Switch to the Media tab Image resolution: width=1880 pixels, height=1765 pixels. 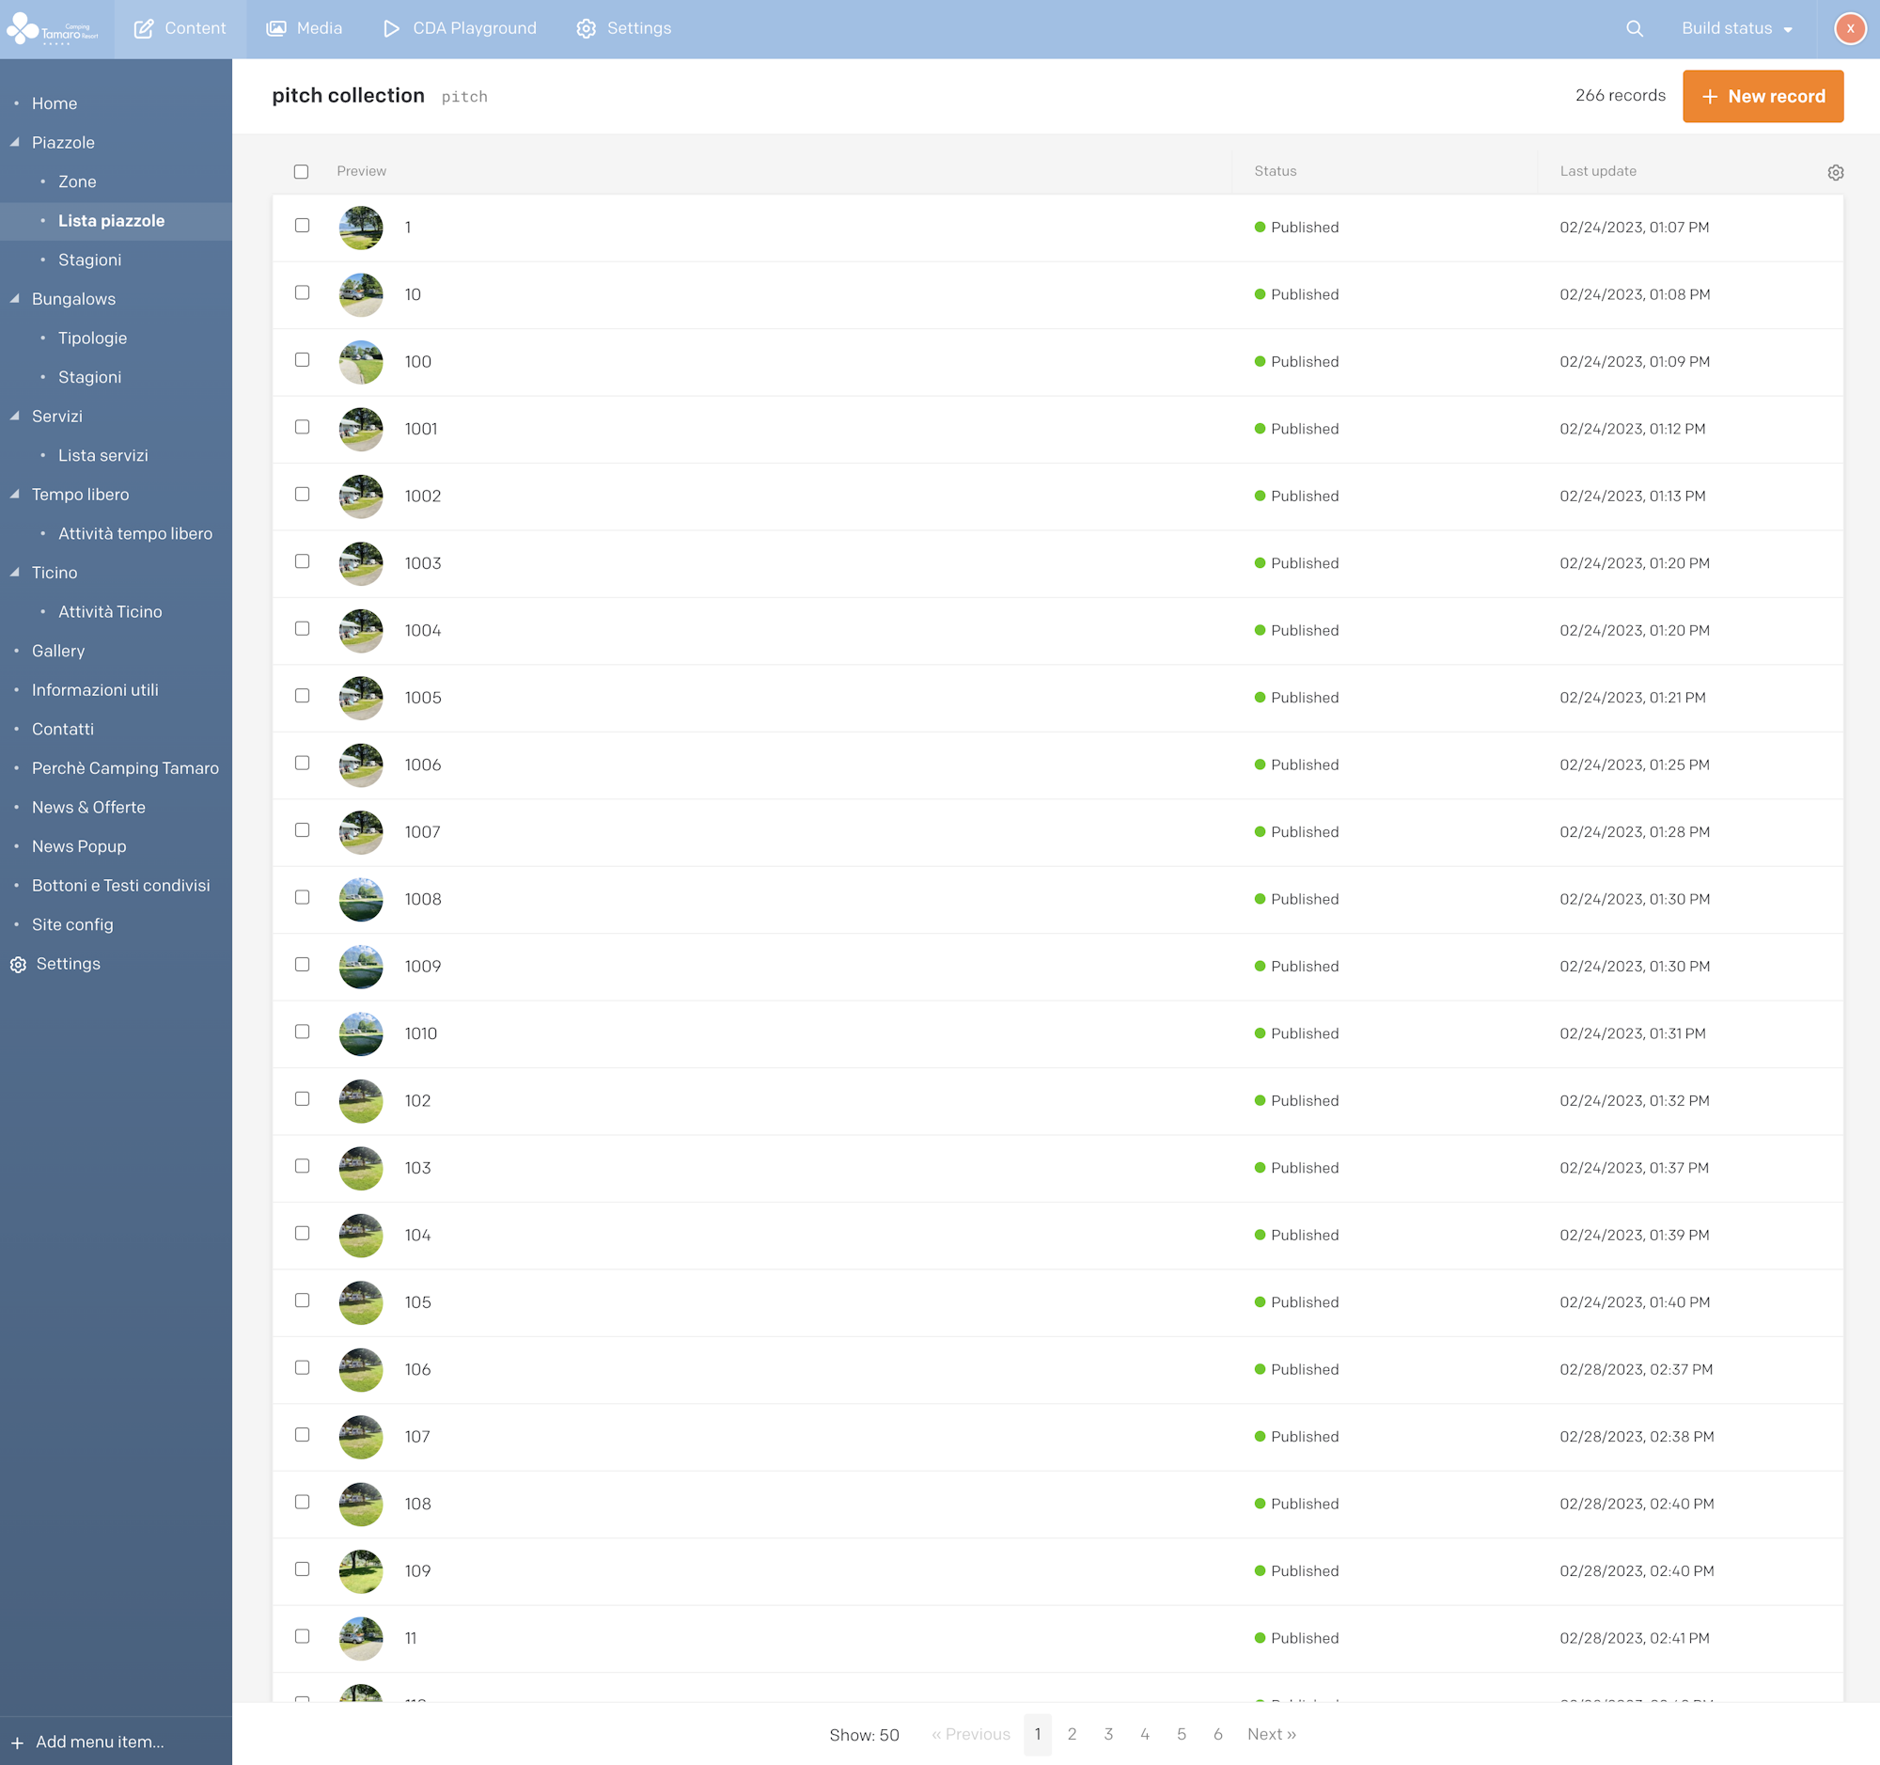click(304, 28)
